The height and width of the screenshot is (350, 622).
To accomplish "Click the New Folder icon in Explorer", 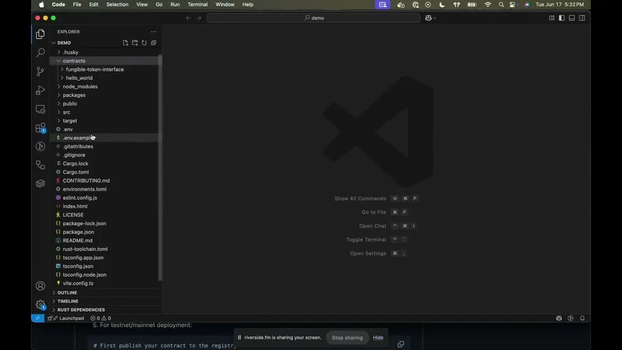I will (x=135, y=43).
